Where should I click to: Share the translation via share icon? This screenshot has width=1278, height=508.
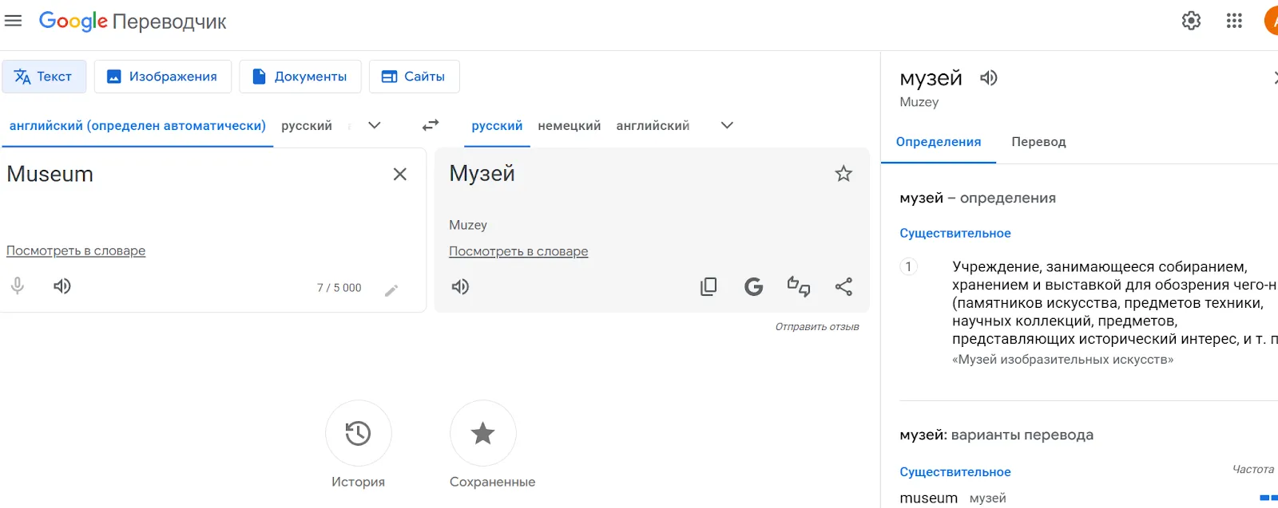click(843, 287)
